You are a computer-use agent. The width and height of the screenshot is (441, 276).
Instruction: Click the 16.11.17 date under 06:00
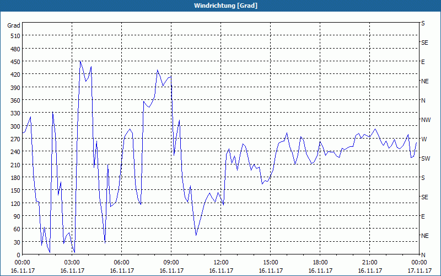(122, 270)
